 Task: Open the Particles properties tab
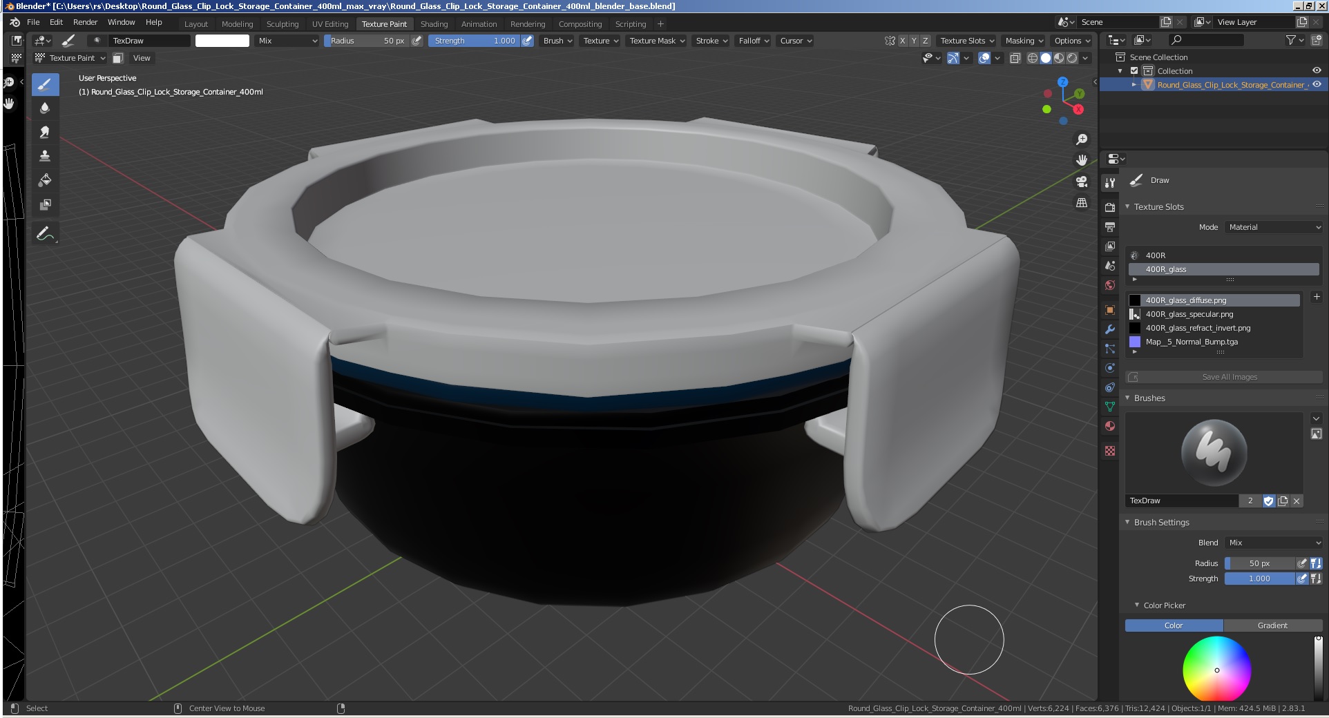[1110, 349]
